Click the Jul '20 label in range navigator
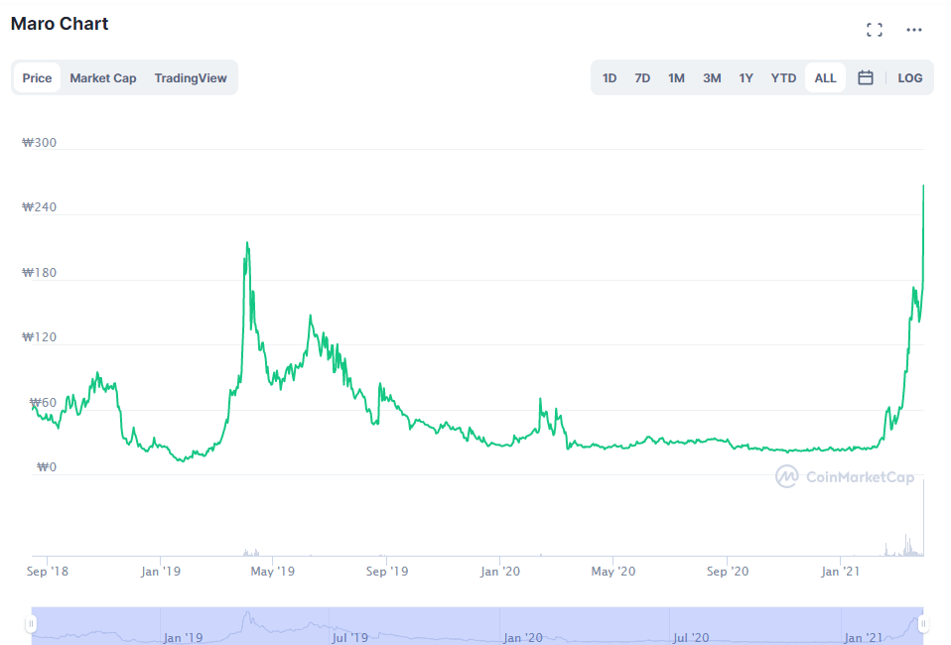 [x=691, y=638]
